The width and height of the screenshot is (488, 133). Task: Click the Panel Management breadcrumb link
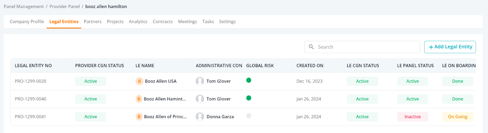[x=24, y=6]
